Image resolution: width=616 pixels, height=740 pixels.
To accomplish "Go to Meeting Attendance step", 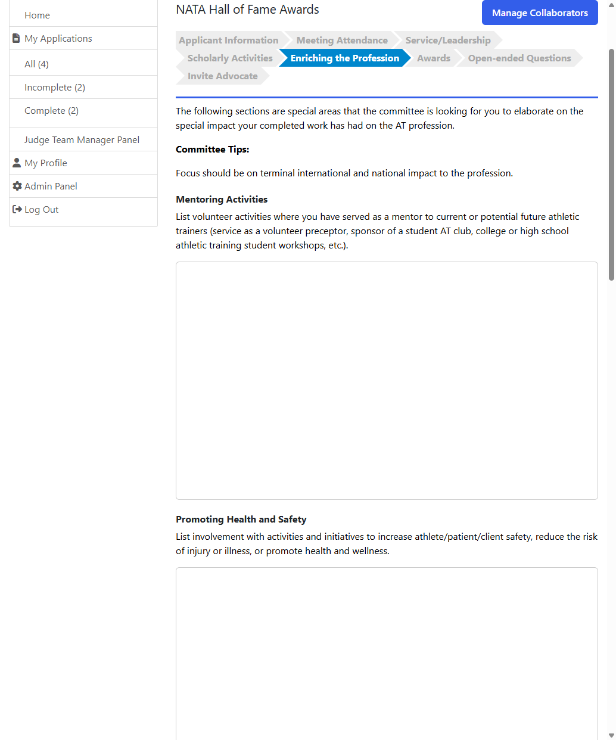I will [342, 40].
